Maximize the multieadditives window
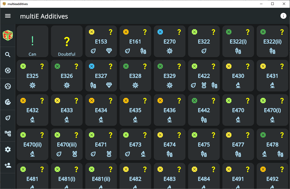The width and height of the screenshot is (290, 189). tap(272, 4)
